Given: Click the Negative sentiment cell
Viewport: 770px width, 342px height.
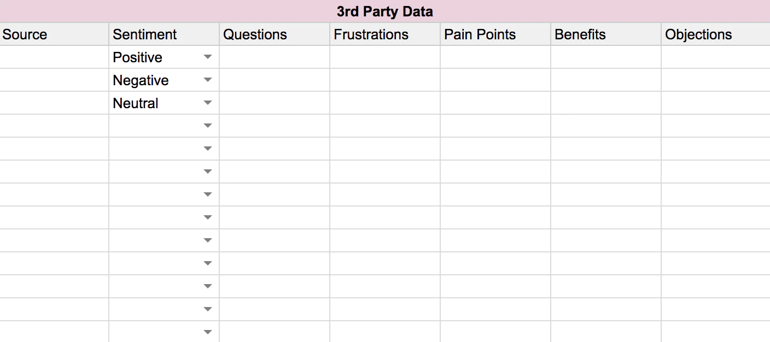Looking at the screenshot, I should coord(153,80).
